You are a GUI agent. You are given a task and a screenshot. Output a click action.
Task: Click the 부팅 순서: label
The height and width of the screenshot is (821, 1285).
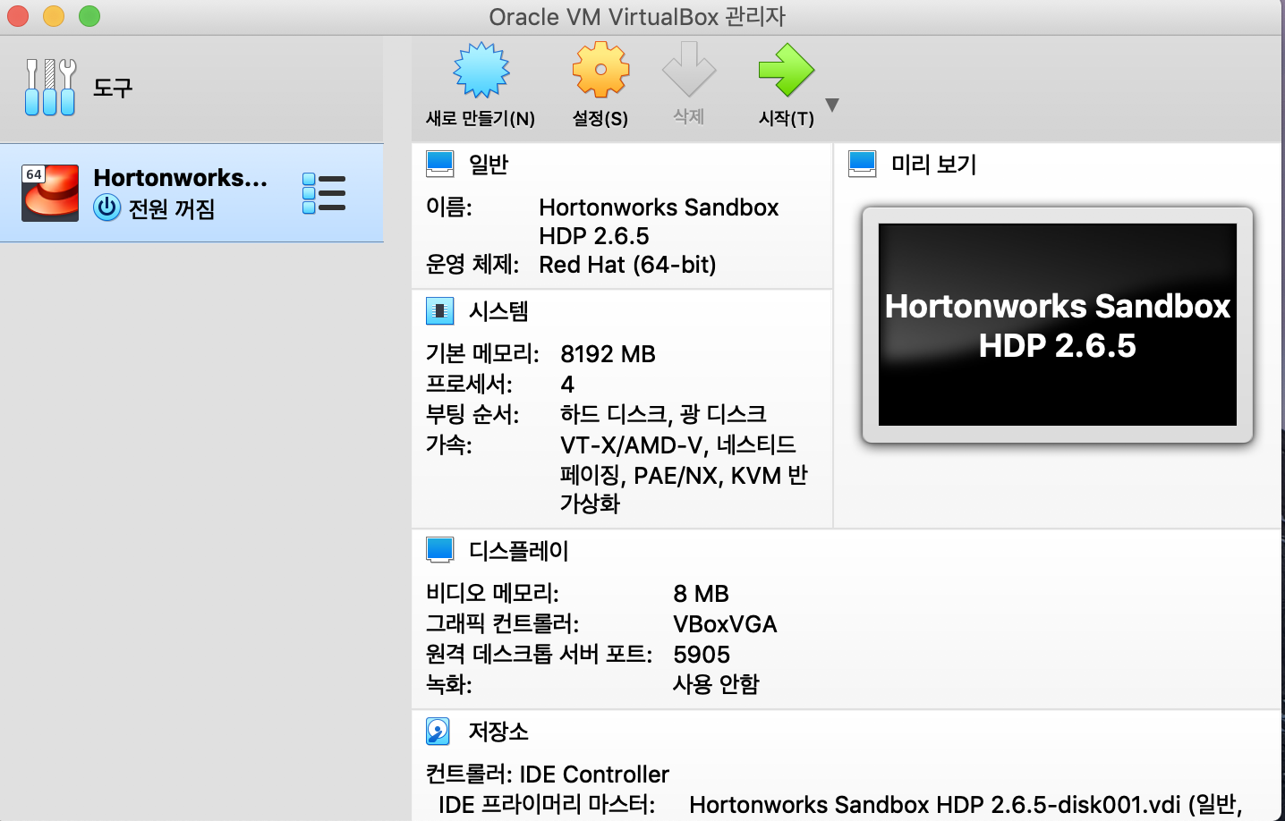[472, 414]
